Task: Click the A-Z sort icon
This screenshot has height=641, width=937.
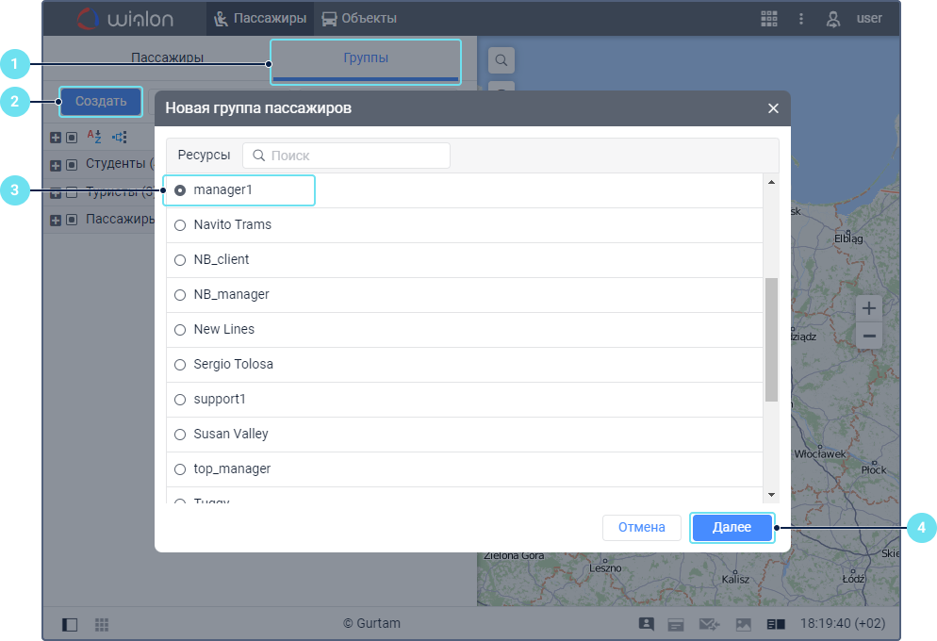Action: pyautogui.click(x=94, y=137)
